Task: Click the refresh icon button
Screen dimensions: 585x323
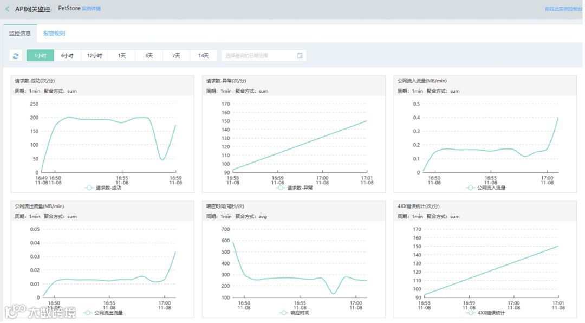Action: [x=16, y=56]
